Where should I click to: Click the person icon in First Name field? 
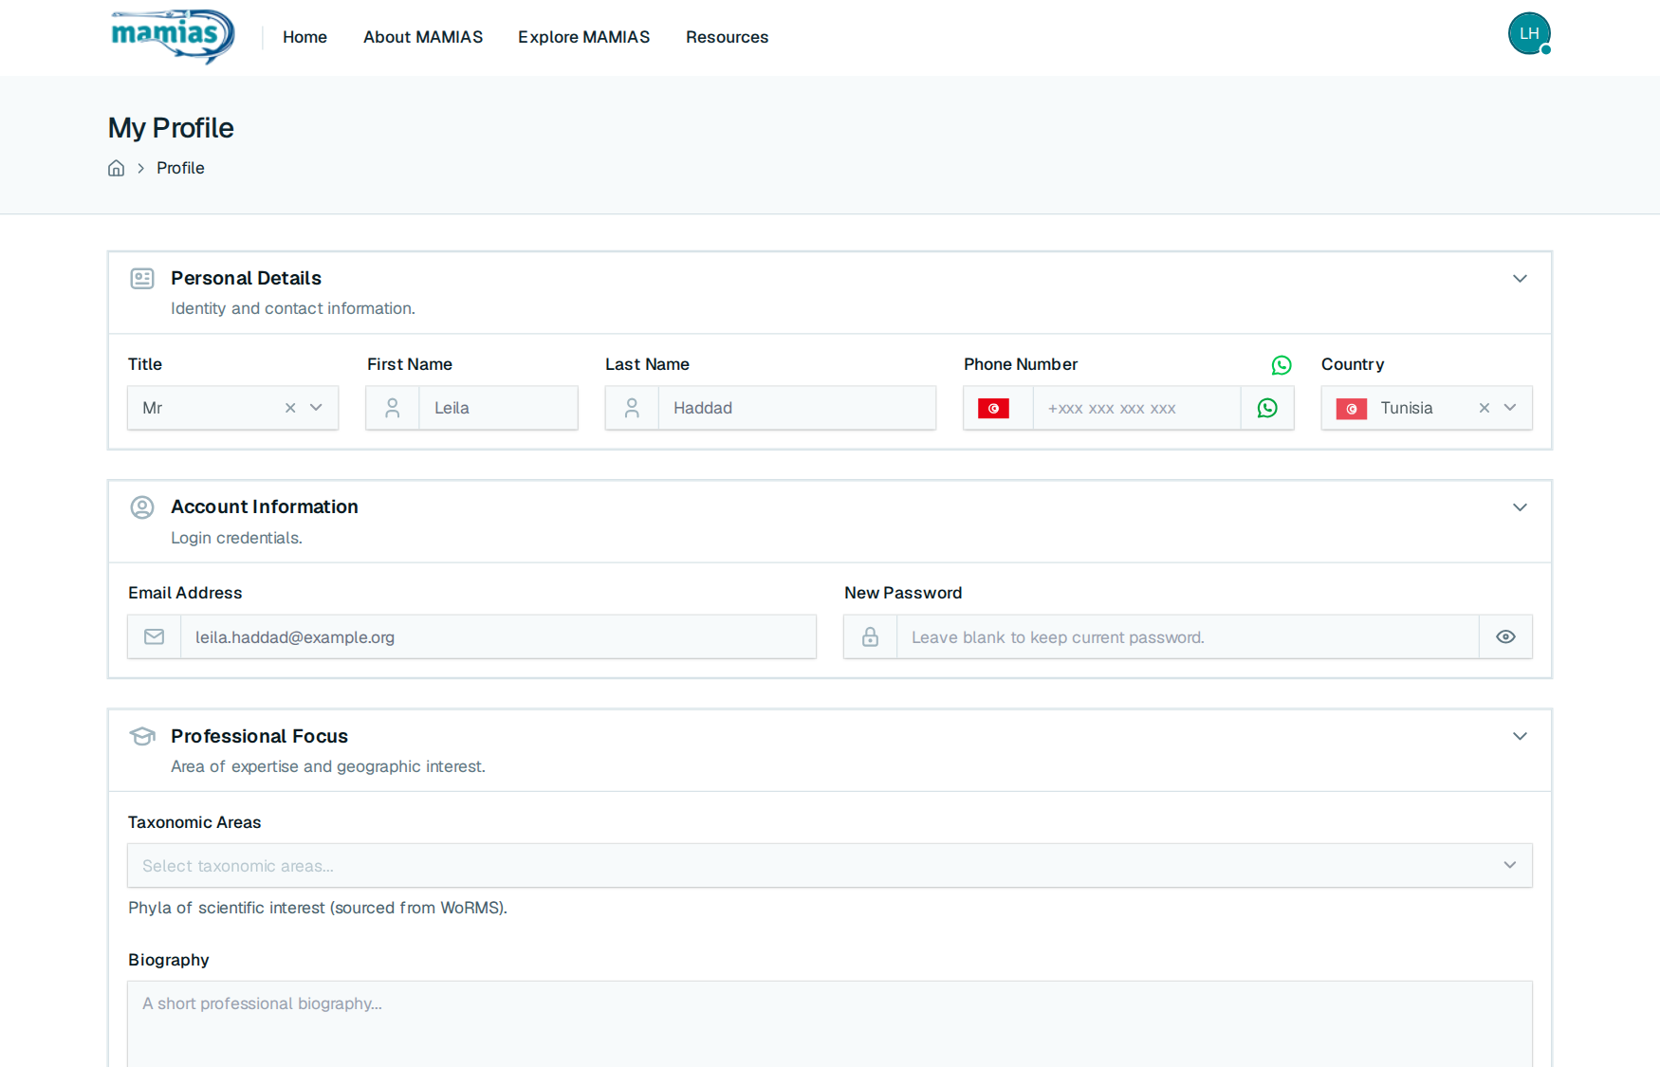(x=393, y=408)
